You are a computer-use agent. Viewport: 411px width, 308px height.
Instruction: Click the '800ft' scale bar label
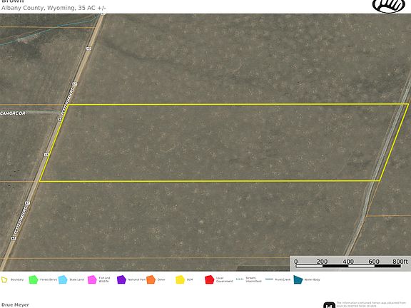(x=400, y=262)
